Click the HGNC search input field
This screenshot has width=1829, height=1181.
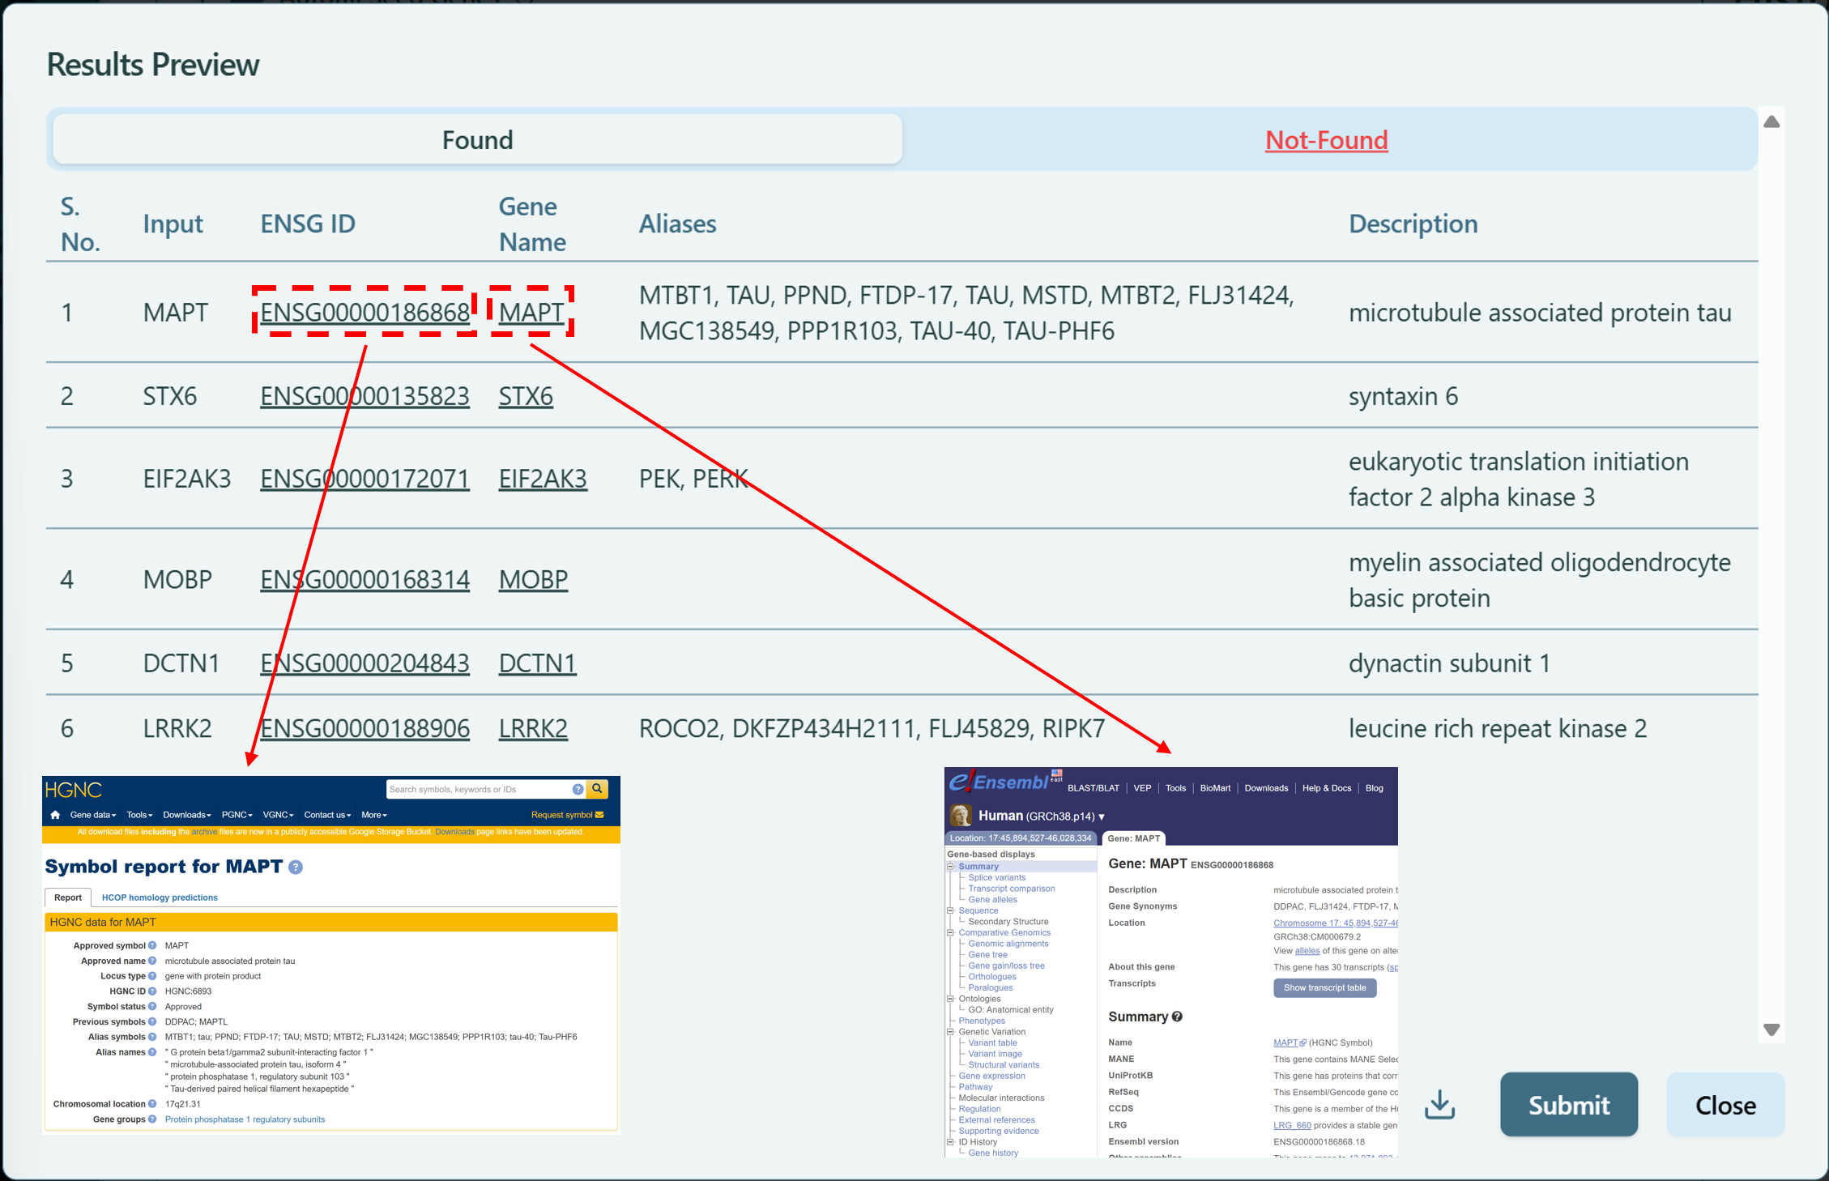[x=478, y=789]
